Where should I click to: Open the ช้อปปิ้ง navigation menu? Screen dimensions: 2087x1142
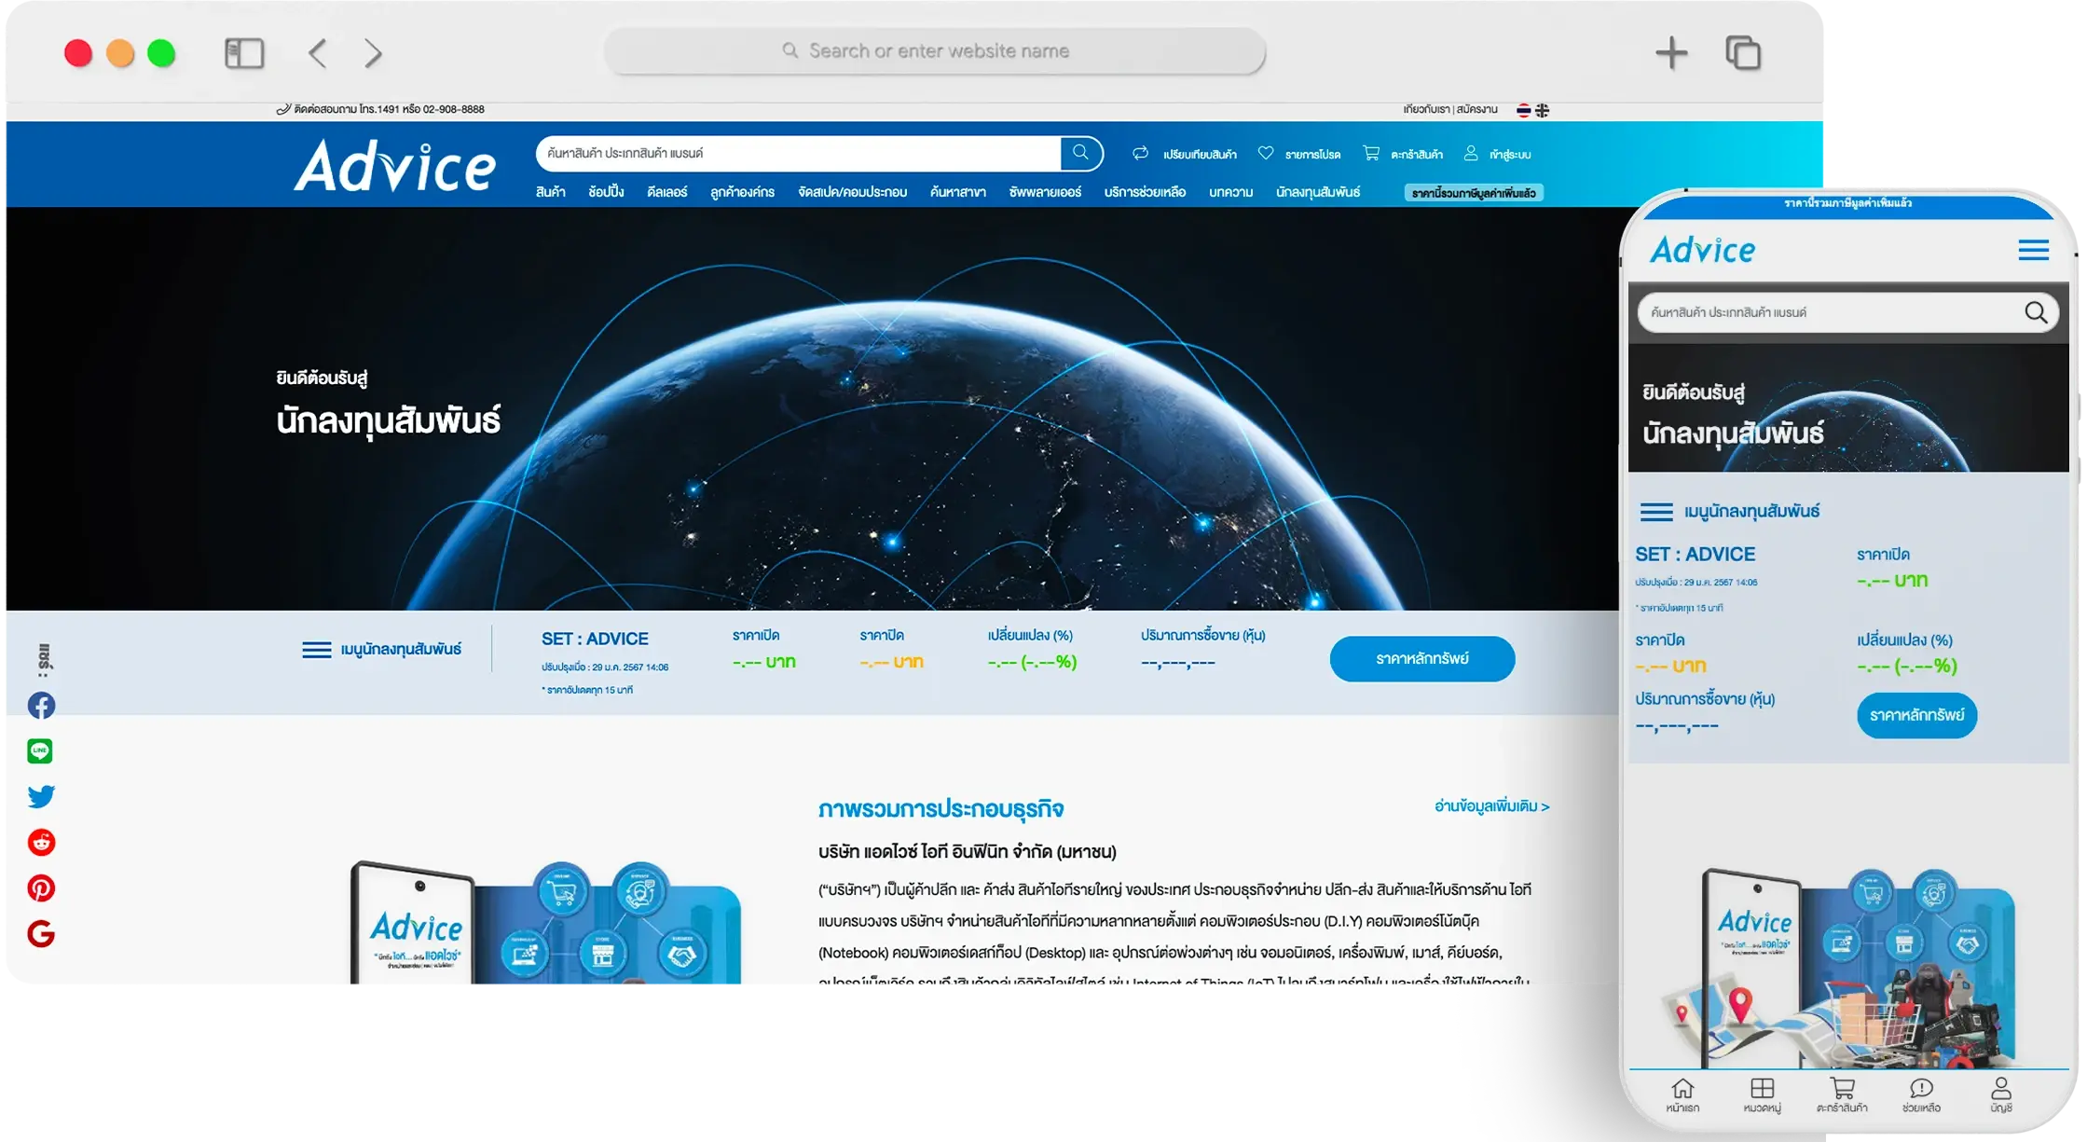point(606,192)
